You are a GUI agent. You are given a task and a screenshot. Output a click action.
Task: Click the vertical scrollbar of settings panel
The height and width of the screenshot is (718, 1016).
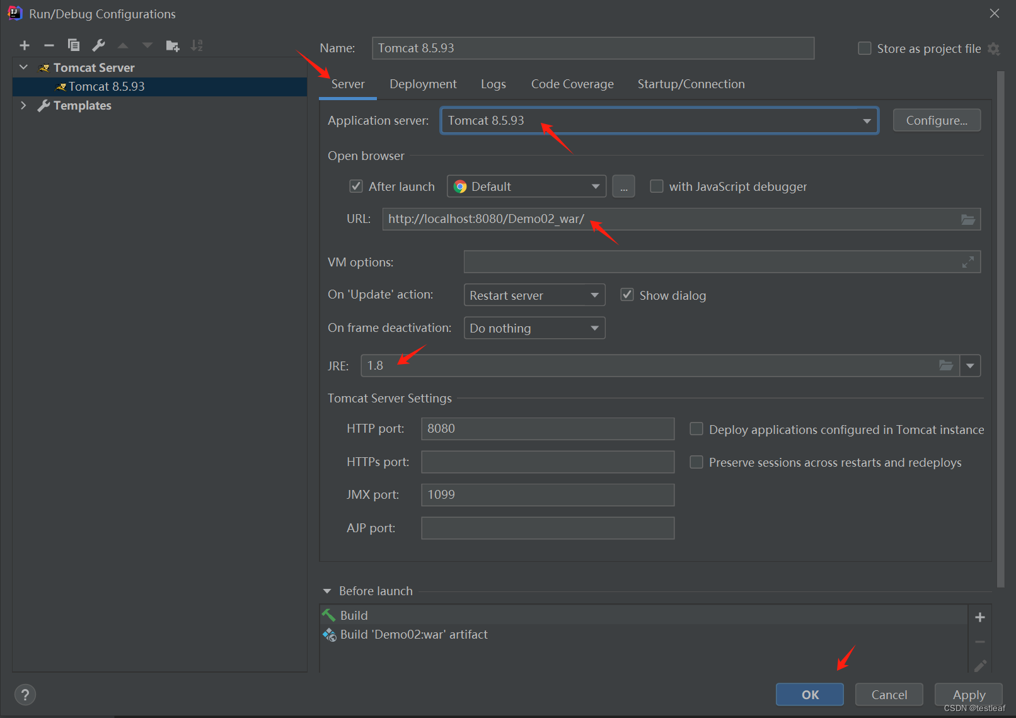pyautogui.click(x=1000, y=329)
